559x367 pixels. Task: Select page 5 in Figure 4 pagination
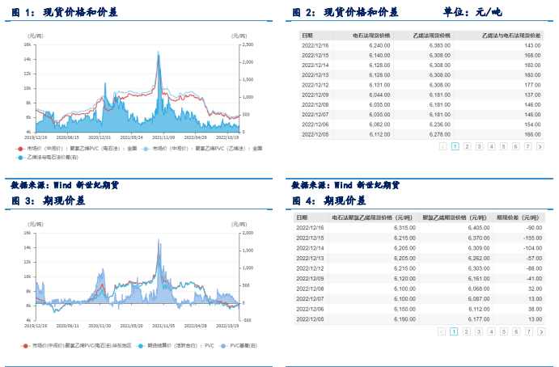coord(503,331)
